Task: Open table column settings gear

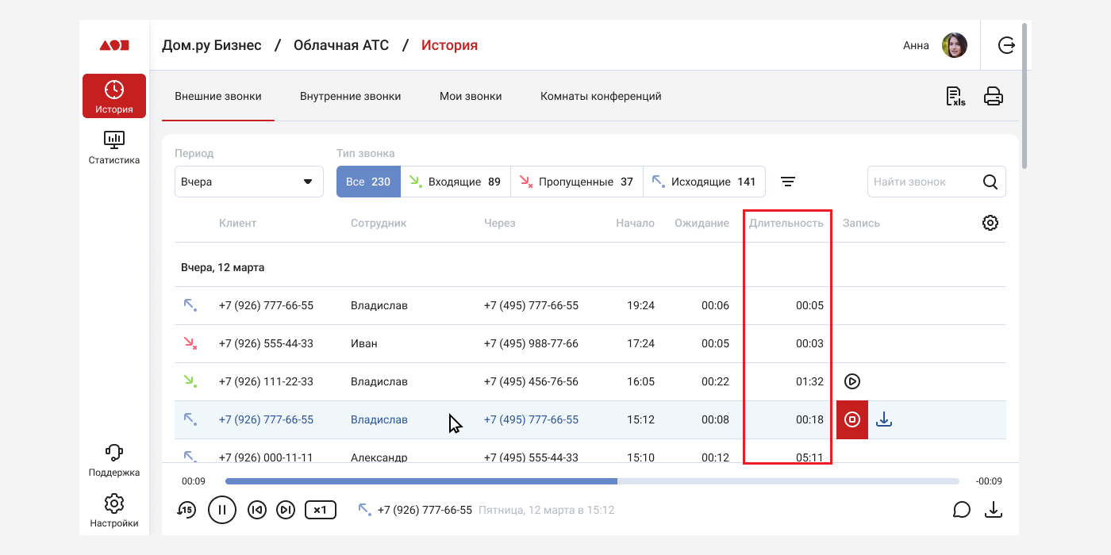Action: tap(990, 223)
